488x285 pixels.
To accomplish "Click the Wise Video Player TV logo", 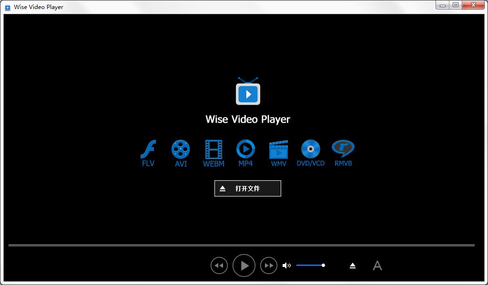I will click(248, 92).
